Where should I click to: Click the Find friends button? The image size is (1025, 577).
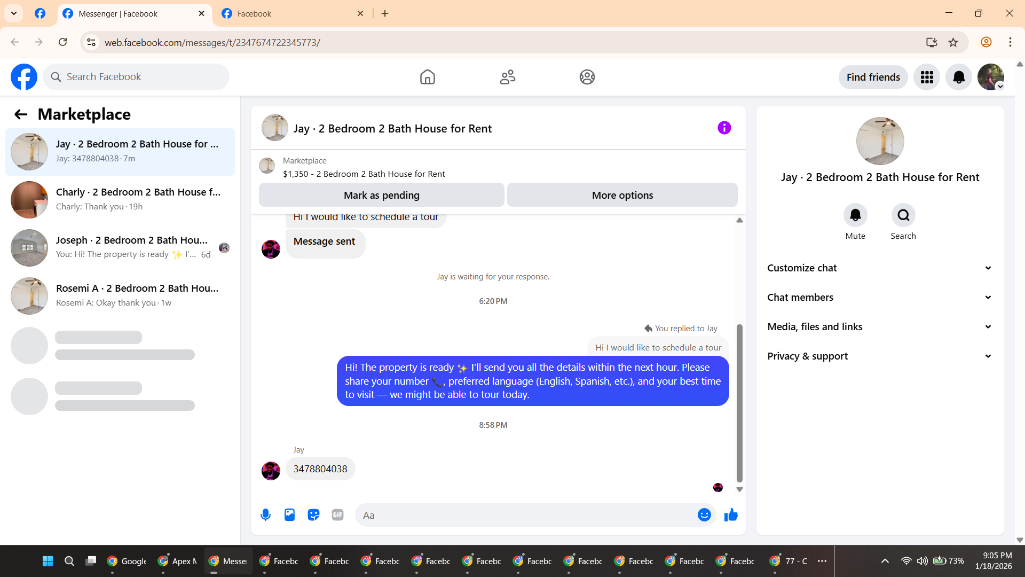point(873,77)
